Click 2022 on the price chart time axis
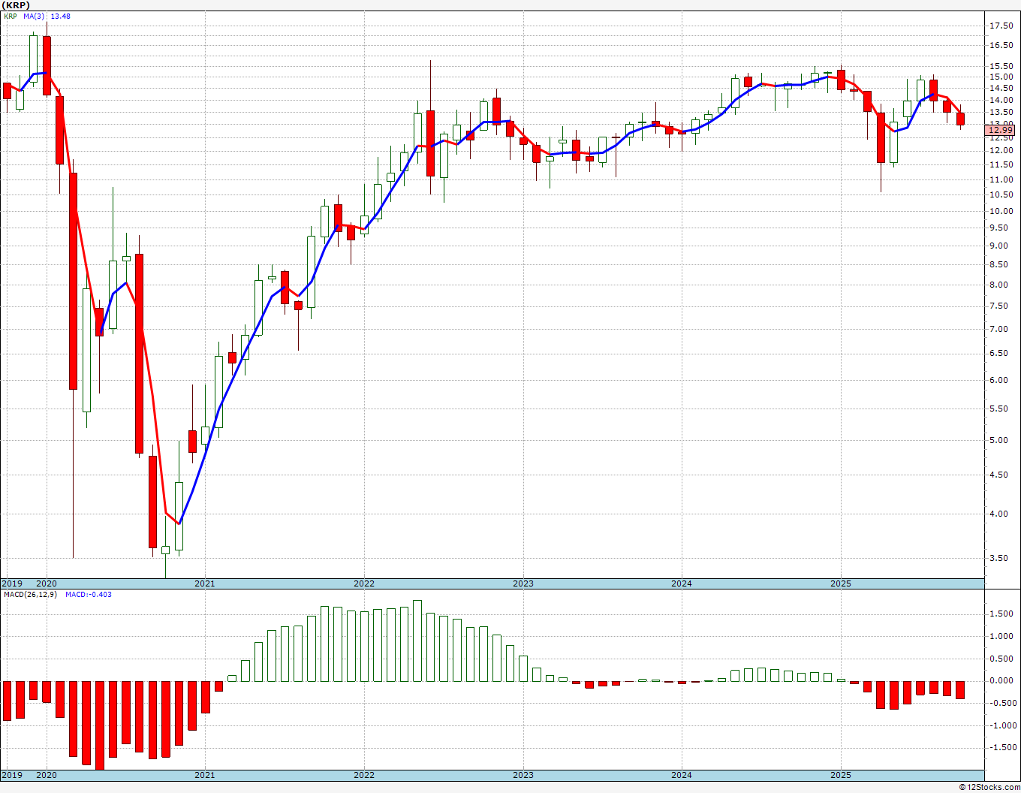 [x=364, y=583]
